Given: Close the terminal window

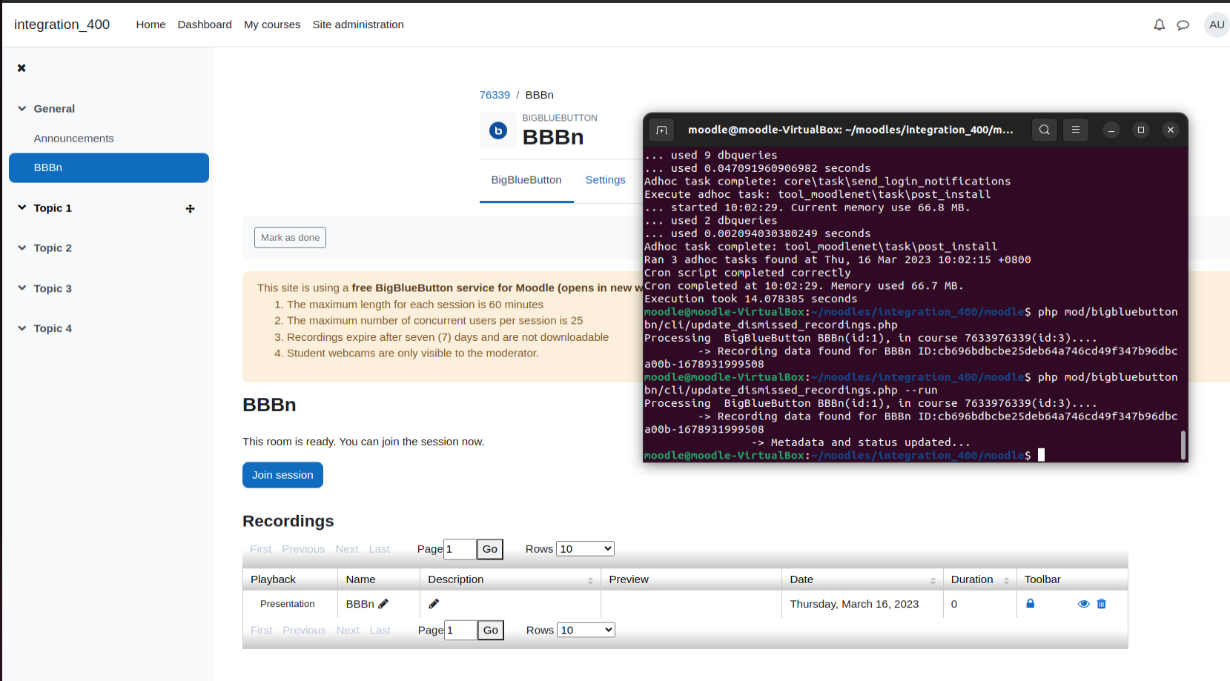Looking at the screenshot, I should pos(1170,130).
